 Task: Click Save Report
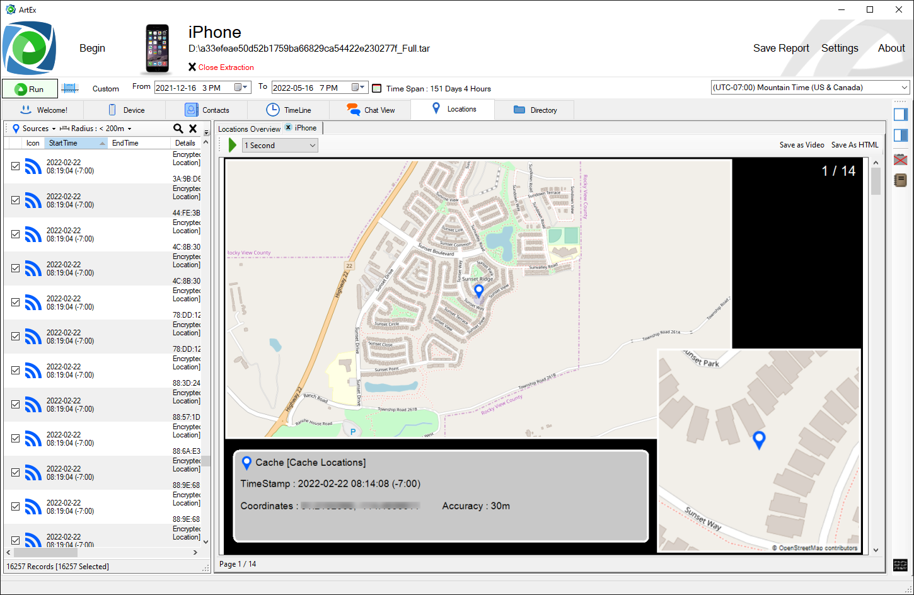[x=781, y=48]
